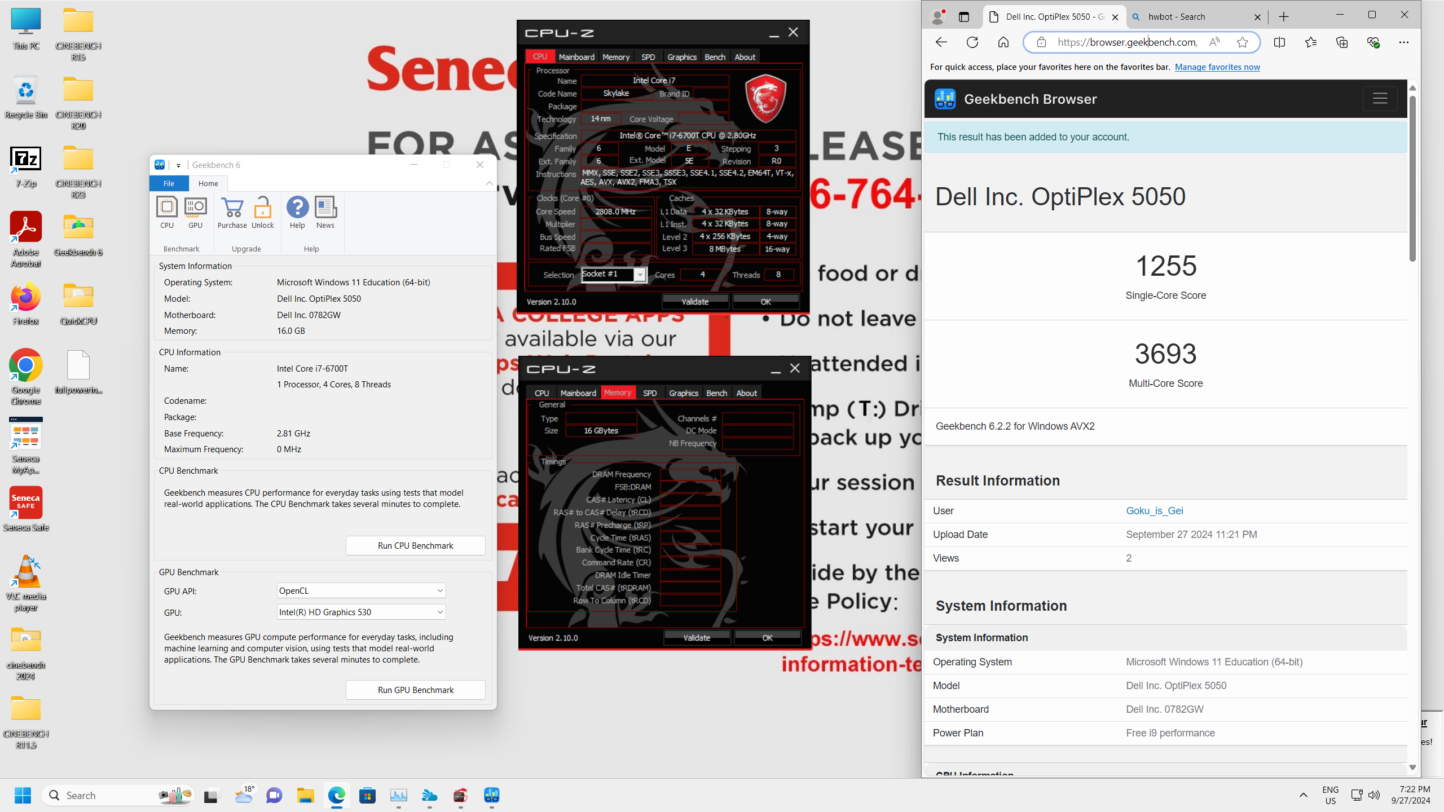The width and height of the screenshot is (1444, 812).
Task: Open a new Edge tab
Action: [1283, 17]
